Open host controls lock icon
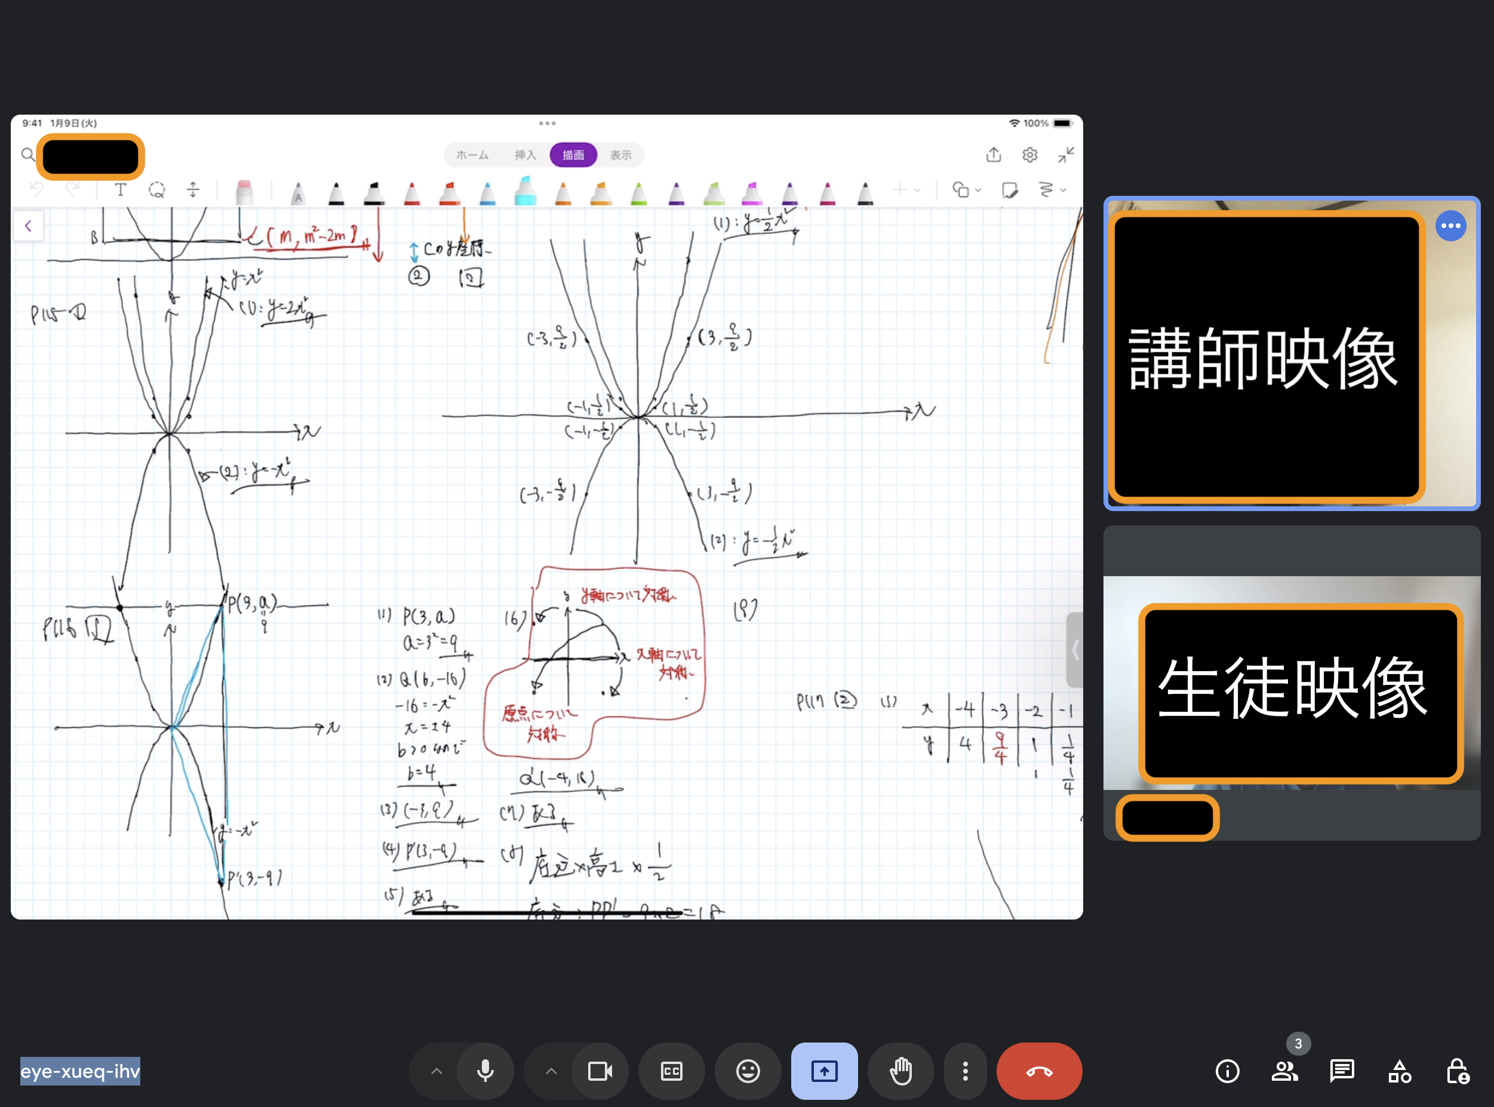1494x1107 pixels. [1457, 1071]
